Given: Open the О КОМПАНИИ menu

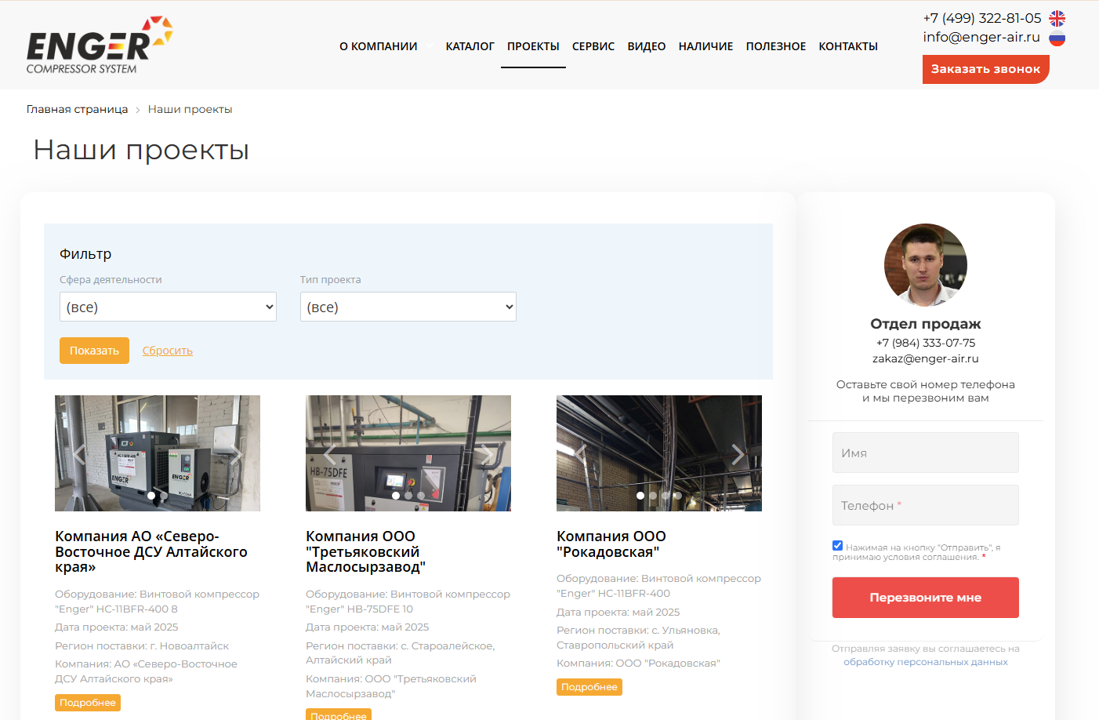Looking at the screenshot, I should [379, 46].
